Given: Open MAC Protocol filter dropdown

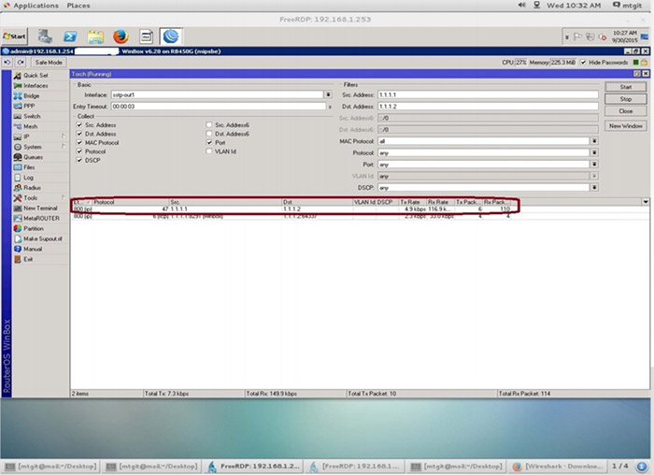Looking at the screenshot, I should tap(594, 141).
